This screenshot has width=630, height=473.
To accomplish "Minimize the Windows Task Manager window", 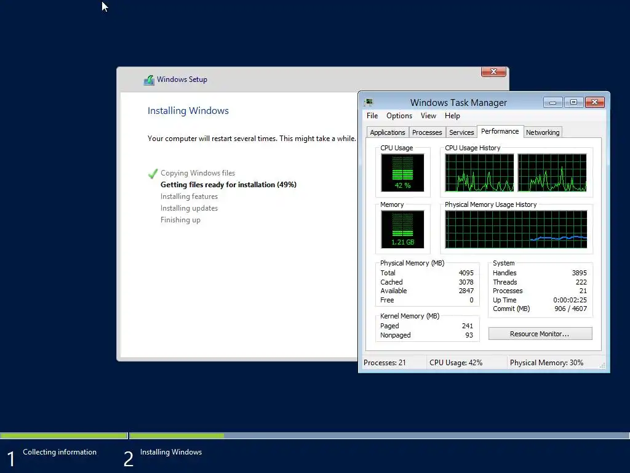I will (552, 103).
